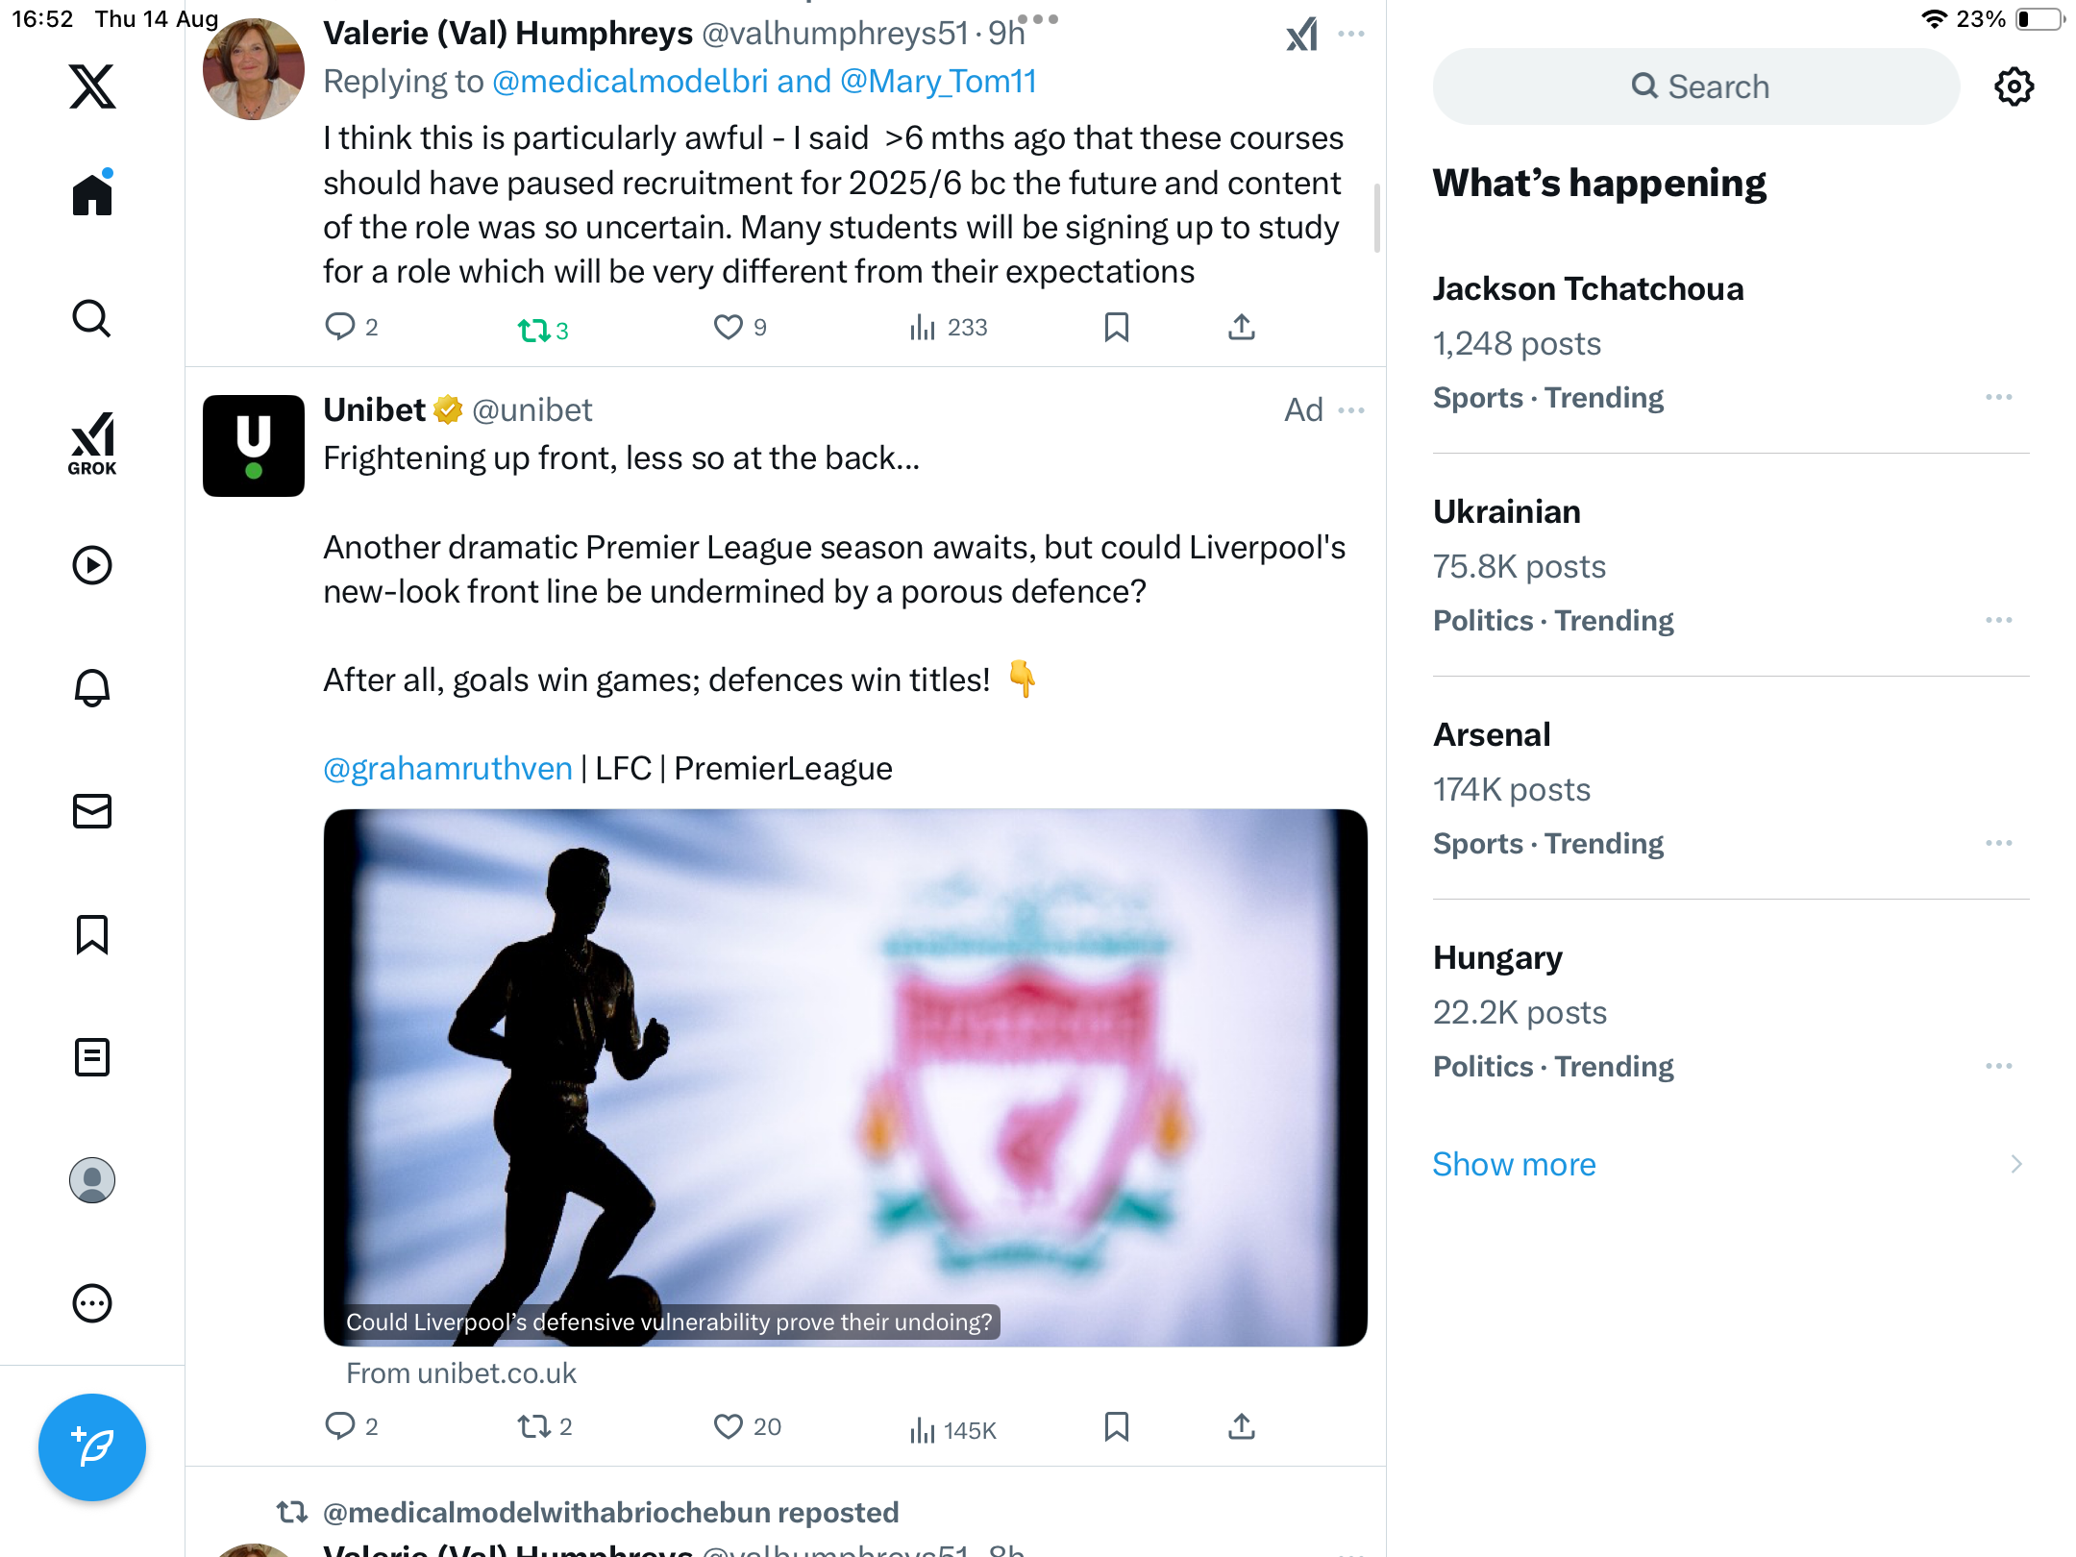The image size is (2076, 1557).
Task: Toggle repost on Valerie's reply
Action: tap(533, 330)
